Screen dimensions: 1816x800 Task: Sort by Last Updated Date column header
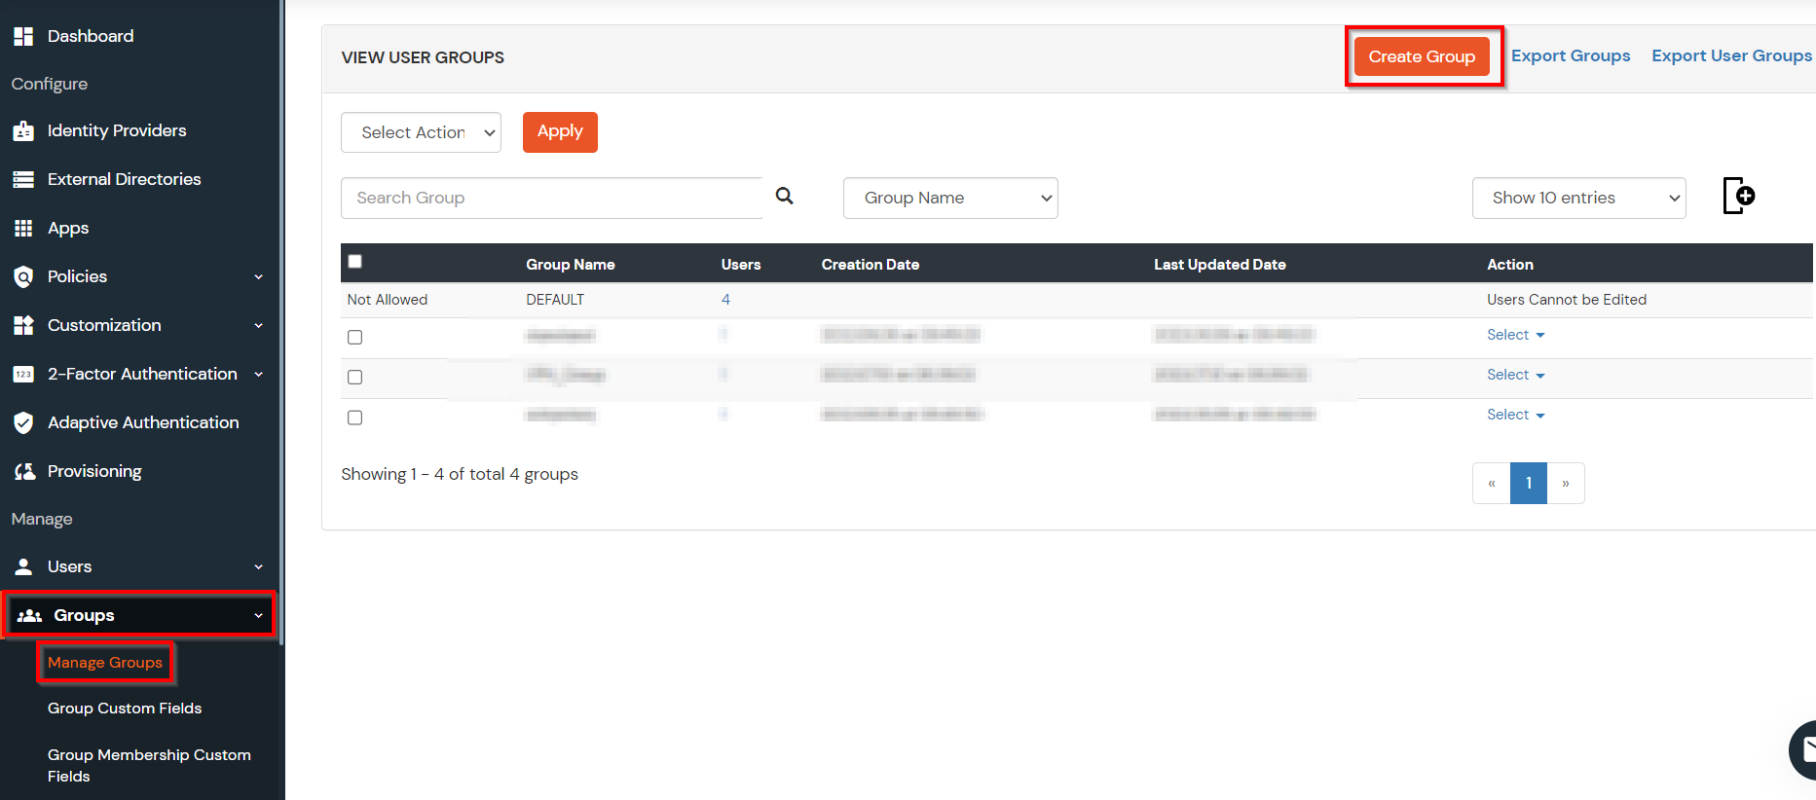click(1220, 265)
